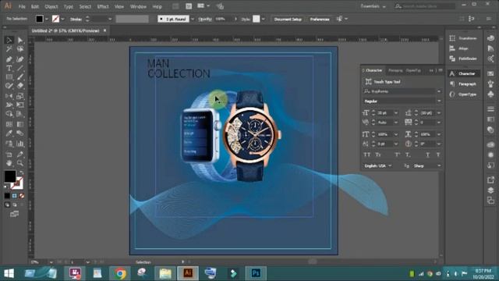Open the English: USA language dropdown
The height and width of the screenshot is (281, 499).
coord(377,165)
